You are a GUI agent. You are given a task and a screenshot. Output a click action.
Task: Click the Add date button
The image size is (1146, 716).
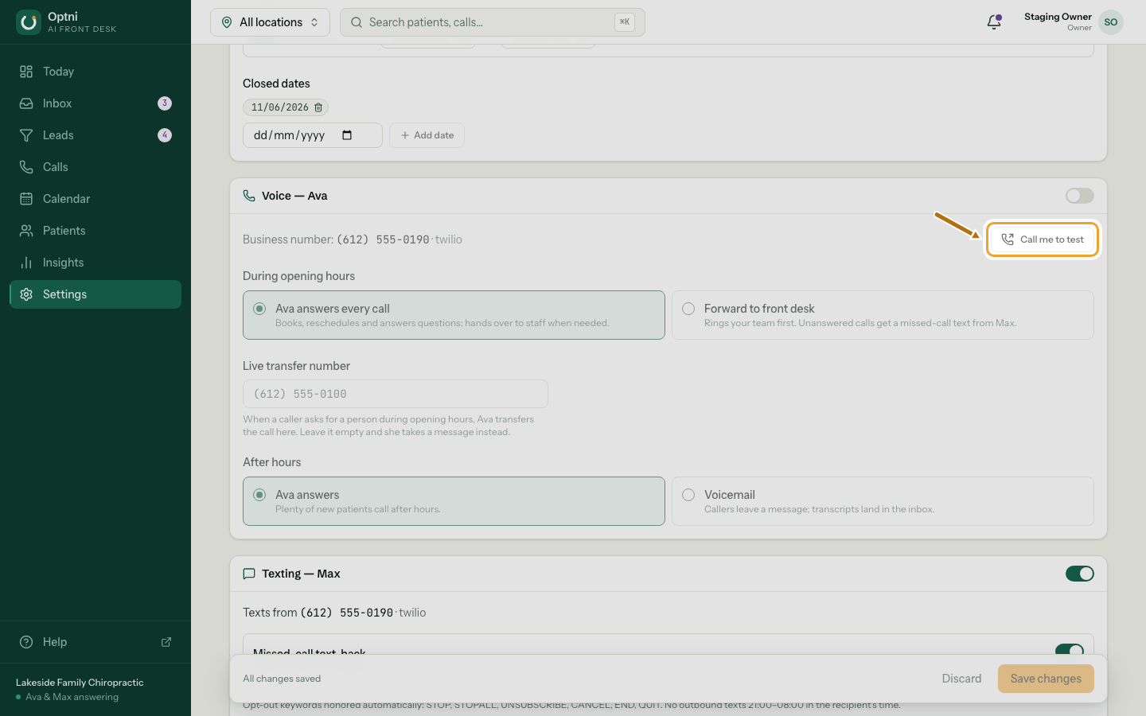427,135
